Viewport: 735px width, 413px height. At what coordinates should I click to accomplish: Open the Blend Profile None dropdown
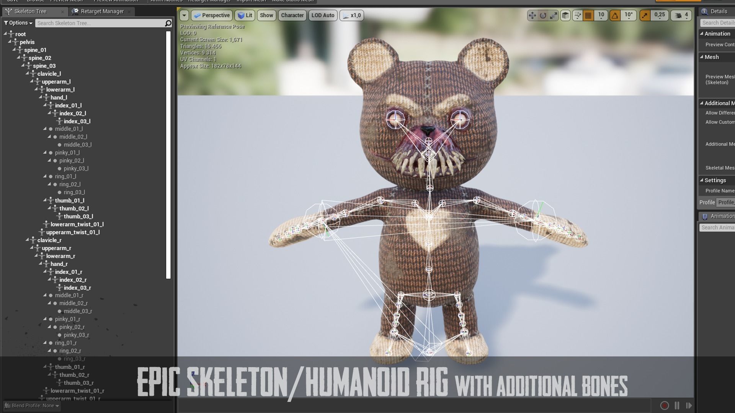[x=32, y=406]
